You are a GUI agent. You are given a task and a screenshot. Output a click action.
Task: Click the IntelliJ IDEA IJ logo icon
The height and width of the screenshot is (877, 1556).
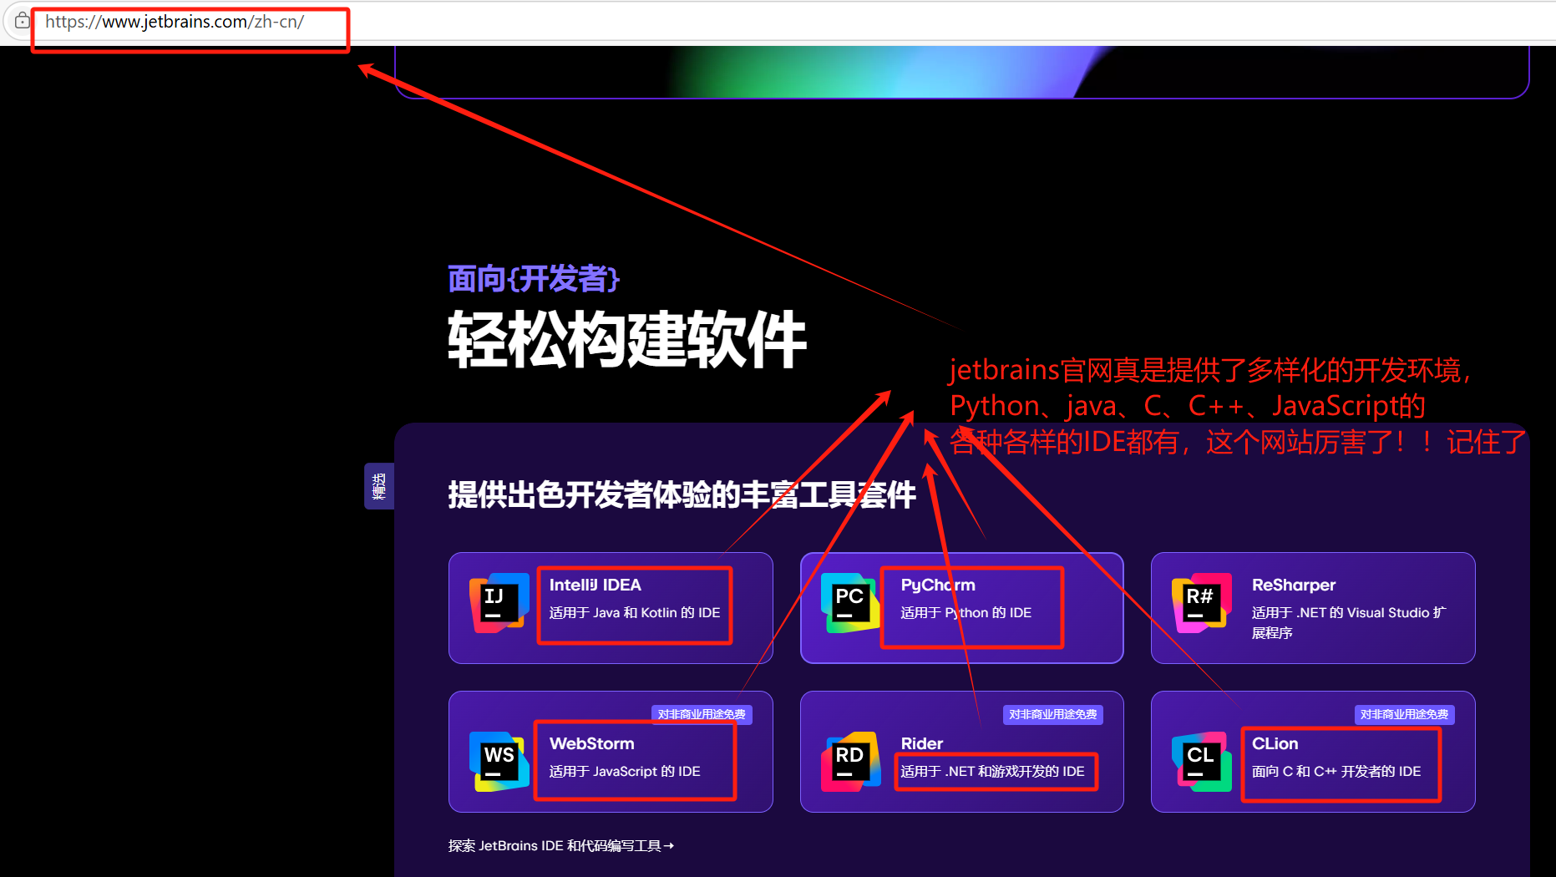(x=499, y=602)
